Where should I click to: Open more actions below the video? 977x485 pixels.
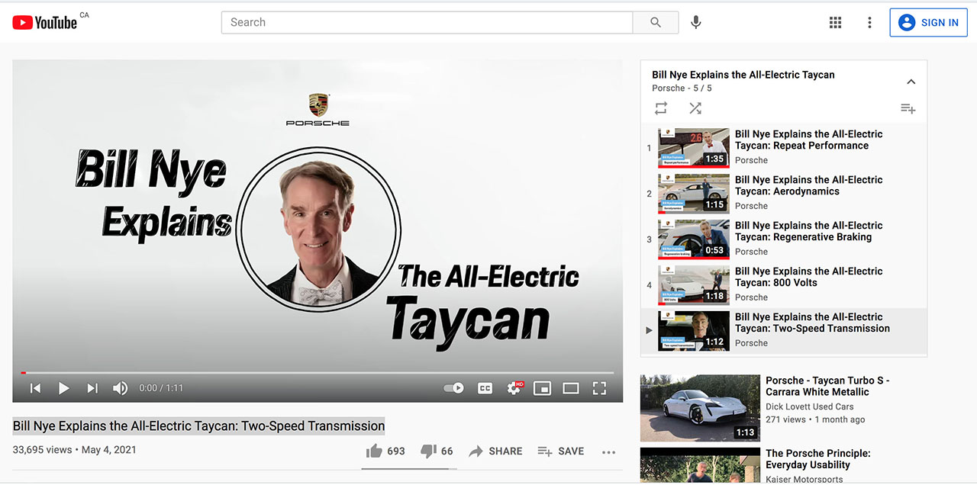pyautogui.click(x=608, y=451)
